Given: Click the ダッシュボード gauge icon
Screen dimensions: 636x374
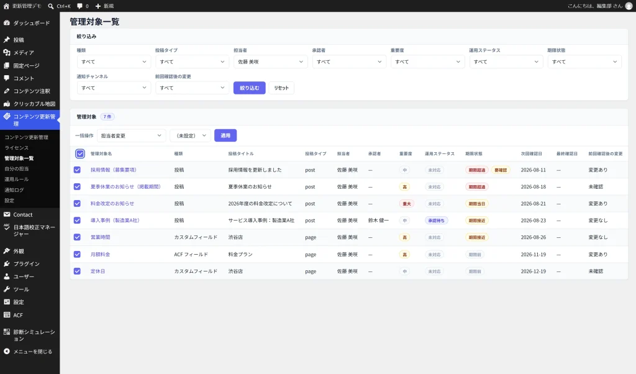Looking at the screenshot, I should point(7,23).
